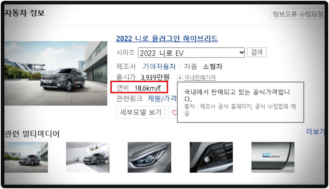
Task: Open the 제원/가격 related link
Action: point(162,98)
